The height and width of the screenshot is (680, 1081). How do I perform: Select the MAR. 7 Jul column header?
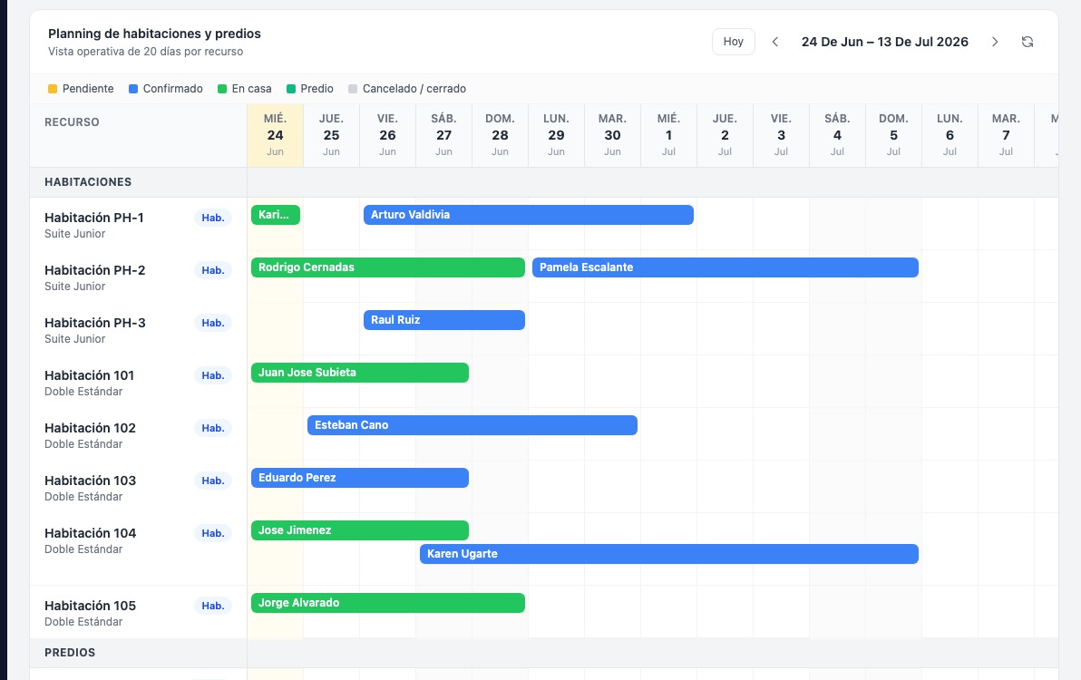click(x=1006, y=135)
